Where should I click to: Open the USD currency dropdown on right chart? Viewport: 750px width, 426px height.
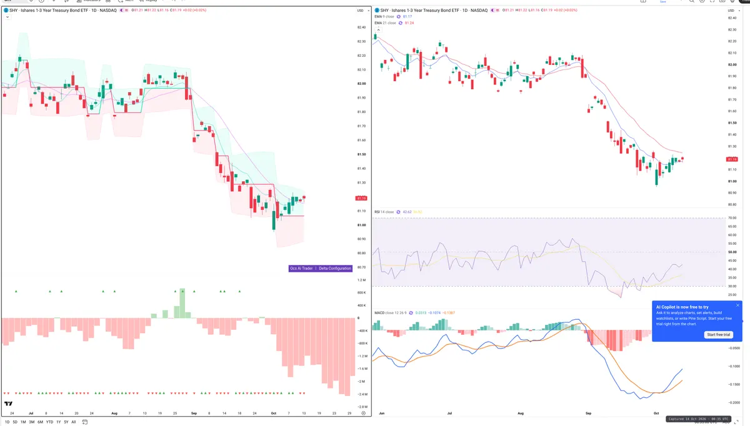731,11
